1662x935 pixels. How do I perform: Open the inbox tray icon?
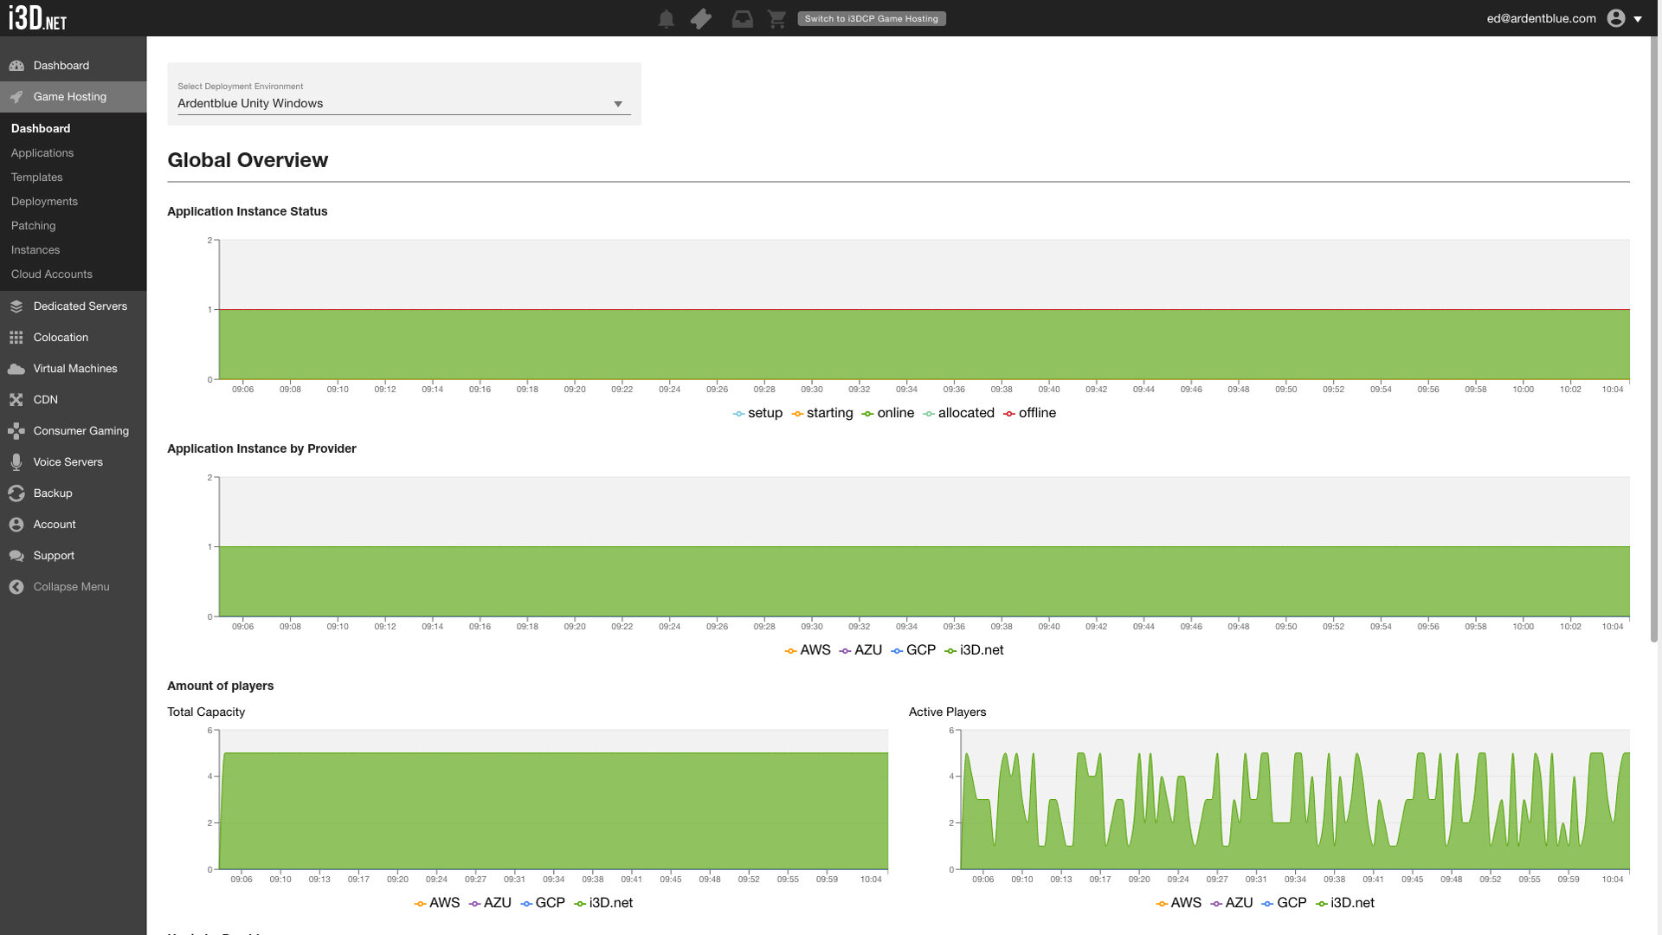coord(742,18)
